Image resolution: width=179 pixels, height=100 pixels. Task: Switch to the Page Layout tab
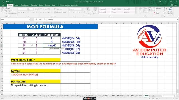25,5
